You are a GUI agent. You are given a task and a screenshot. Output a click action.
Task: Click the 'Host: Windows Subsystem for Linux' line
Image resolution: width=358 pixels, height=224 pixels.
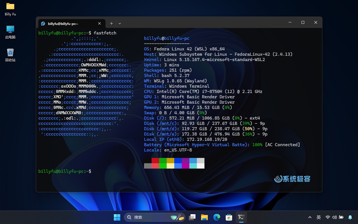click(218, 54)
